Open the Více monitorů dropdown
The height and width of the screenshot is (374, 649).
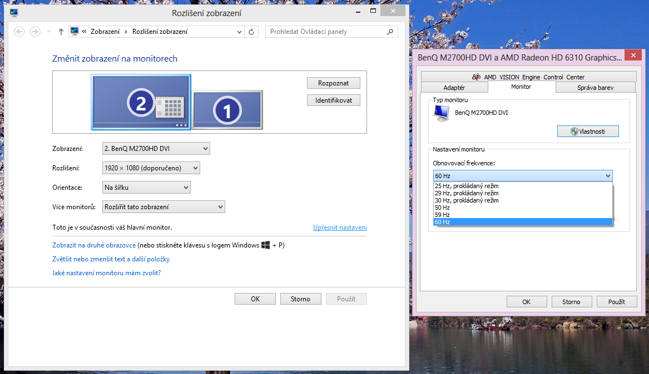(x=164, y=207)
